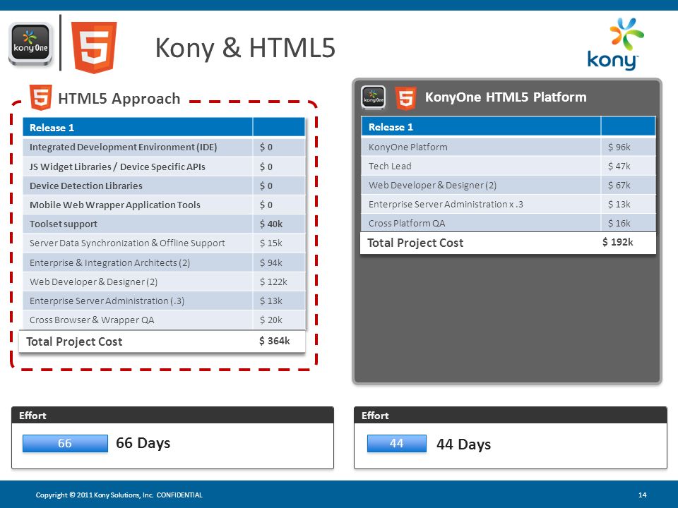Click the '$ 364k' total project cost
Image resolution: width=678 pixels, height=508 pixels.
[x=275, y=341]
